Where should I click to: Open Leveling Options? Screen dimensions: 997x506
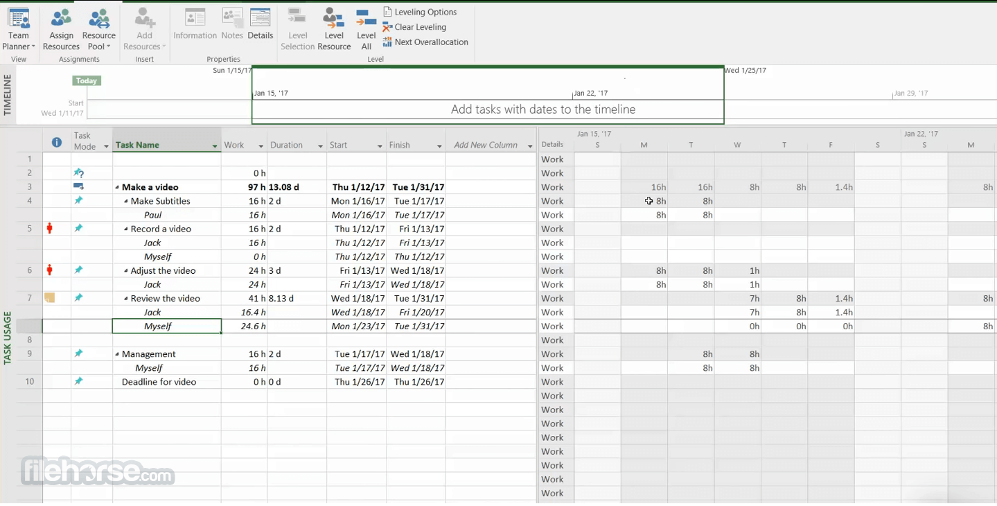pyautogui.click(x=420, y=12)
